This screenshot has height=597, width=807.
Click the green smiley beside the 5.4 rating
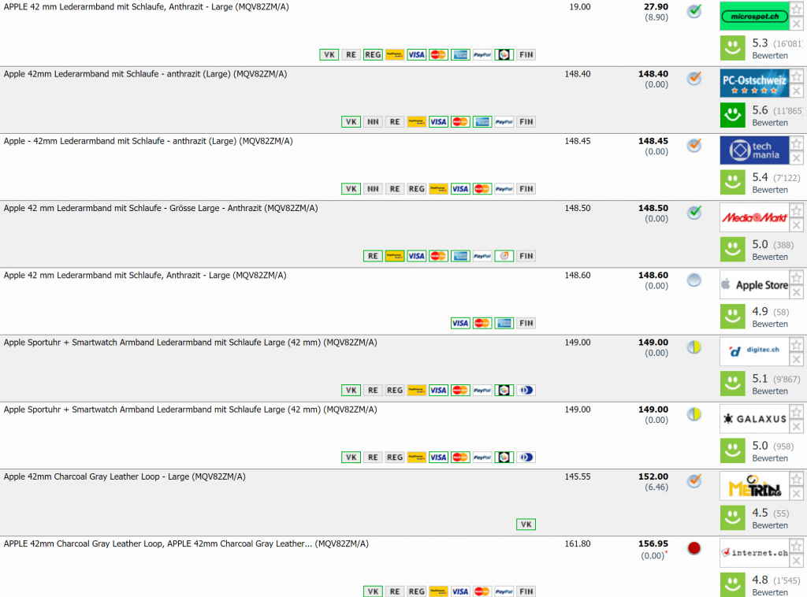pos(732,183)
